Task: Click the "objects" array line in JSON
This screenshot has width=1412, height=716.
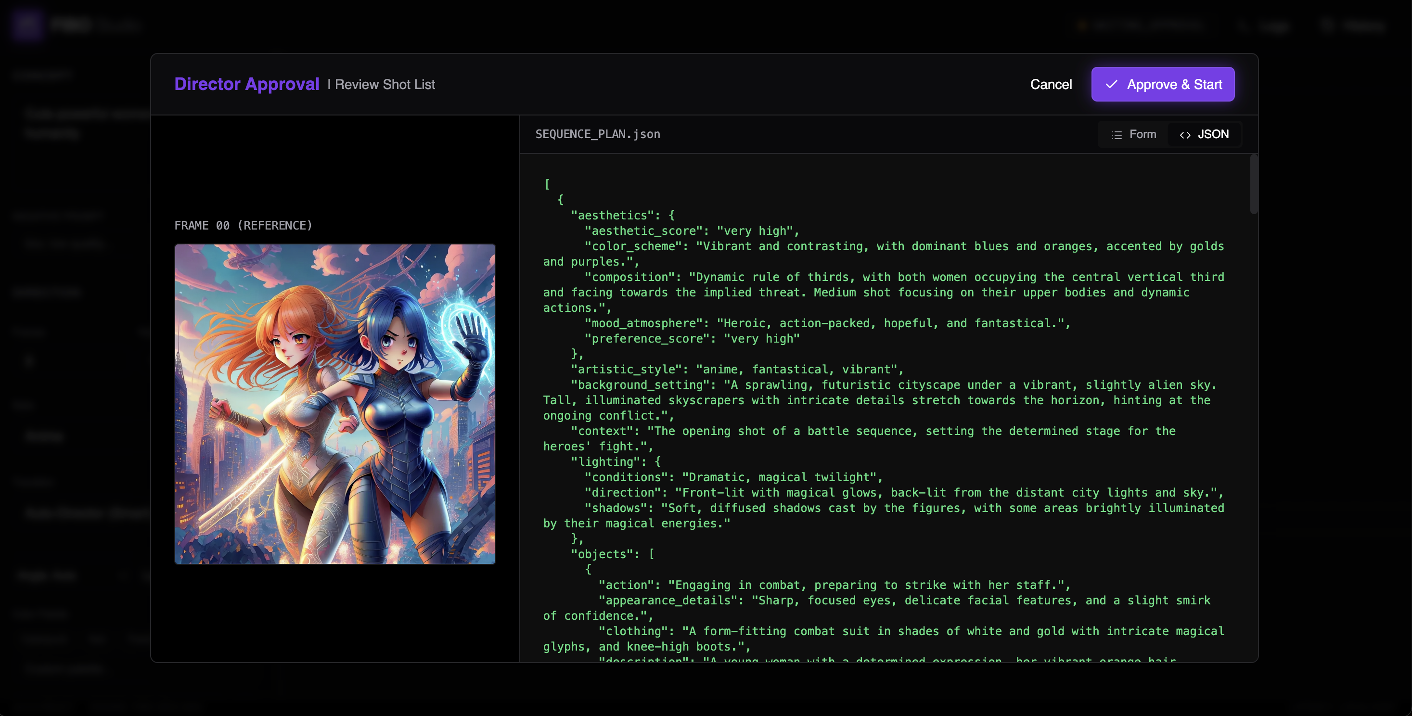Action: 612,554
